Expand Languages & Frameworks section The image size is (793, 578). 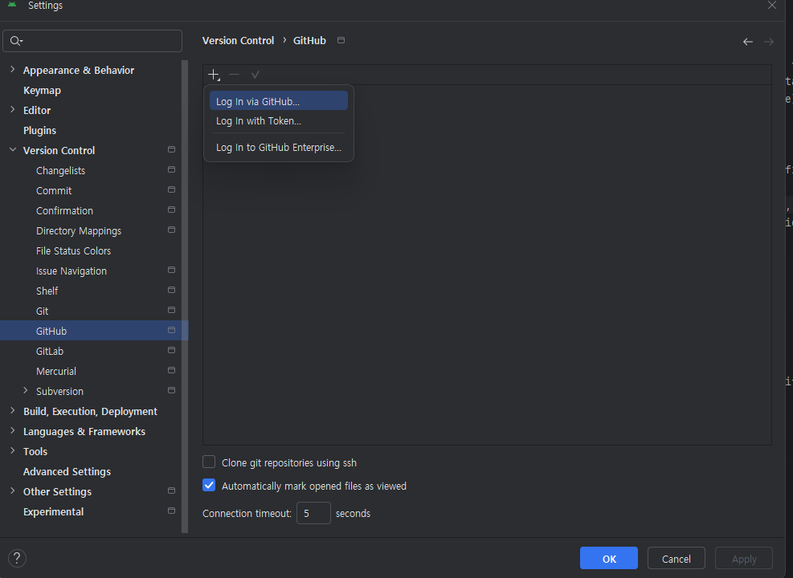tap(13, 431)
